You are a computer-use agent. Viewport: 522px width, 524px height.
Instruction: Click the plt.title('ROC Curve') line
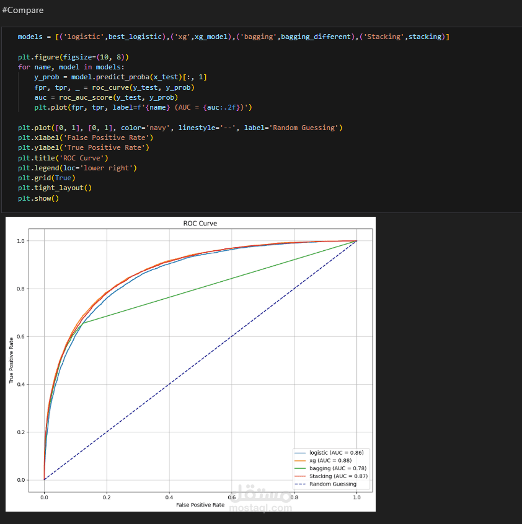coord(63,158)
